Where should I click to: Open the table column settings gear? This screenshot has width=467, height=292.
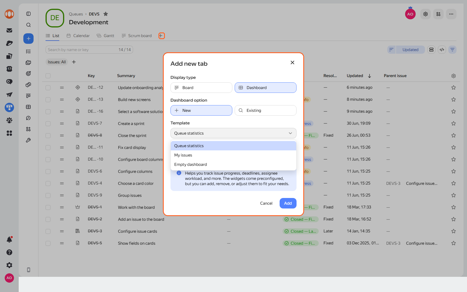(454, 76)
